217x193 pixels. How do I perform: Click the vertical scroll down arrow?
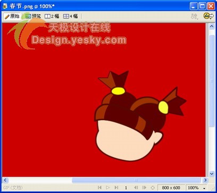click(x=212, y=174)
